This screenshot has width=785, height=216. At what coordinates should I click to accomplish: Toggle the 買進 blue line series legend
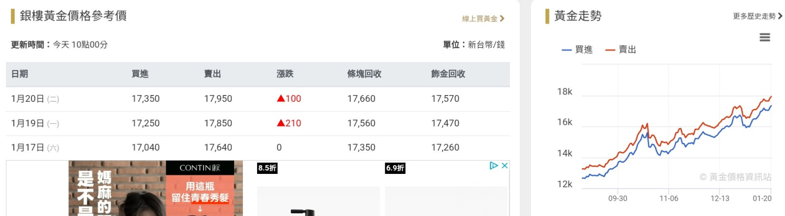pyautogui.click(x=577, y=49)
